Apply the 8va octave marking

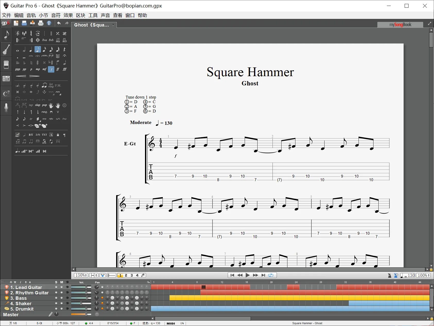click(45, 40)
